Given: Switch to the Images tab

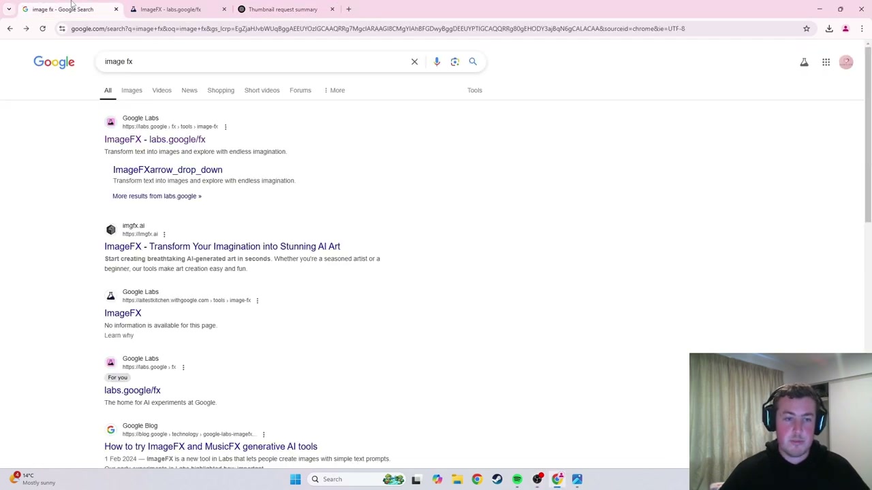Looking at the screenshot, I should (x=131, y=90).
